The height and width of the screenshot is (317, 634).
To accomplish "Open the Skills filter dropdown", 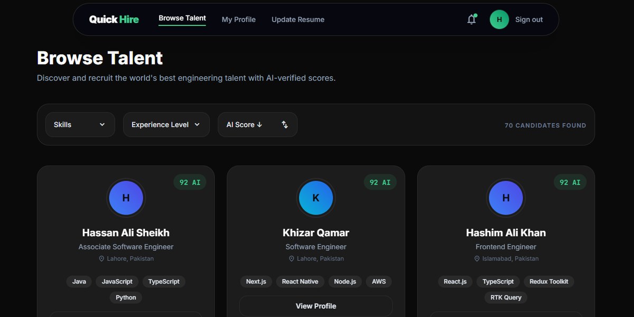I will point(80,125).
